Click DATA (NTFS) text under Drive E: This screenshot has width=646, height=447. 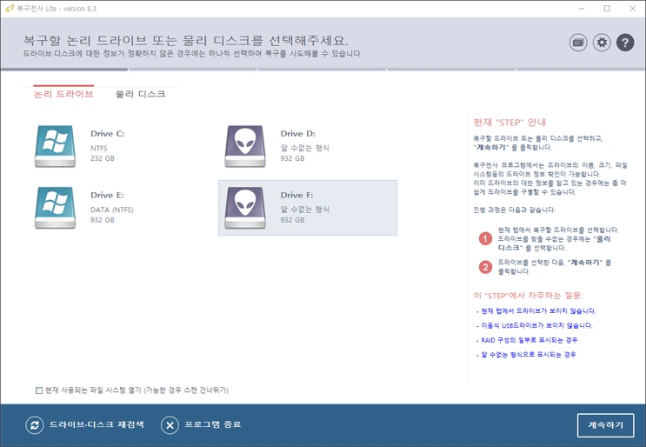click(112, 210)
